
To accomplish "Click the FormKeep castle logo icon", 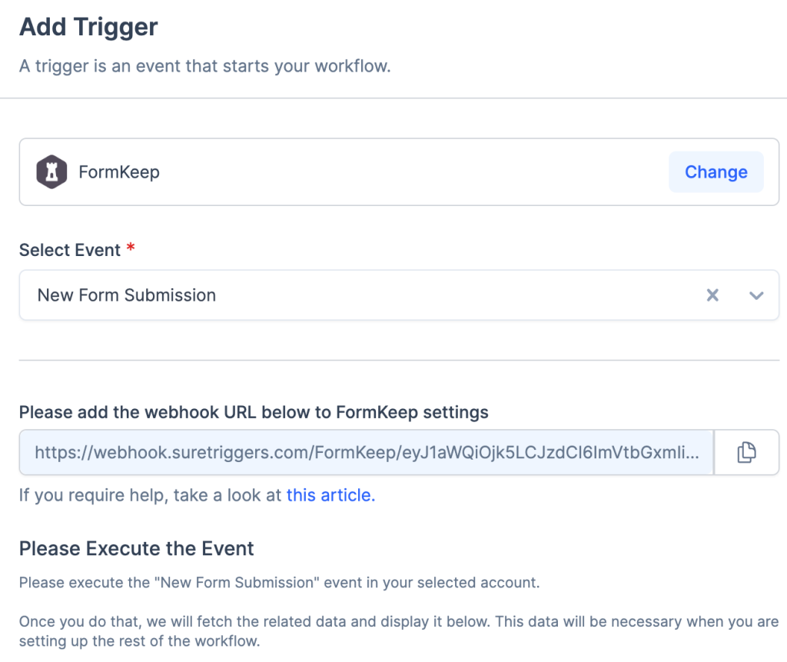I will coord(52,171).
